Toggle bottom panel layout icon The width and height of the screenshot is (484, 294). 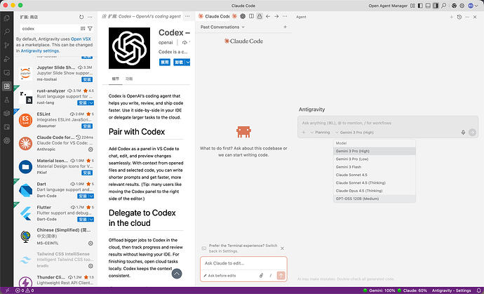[428, 6]
